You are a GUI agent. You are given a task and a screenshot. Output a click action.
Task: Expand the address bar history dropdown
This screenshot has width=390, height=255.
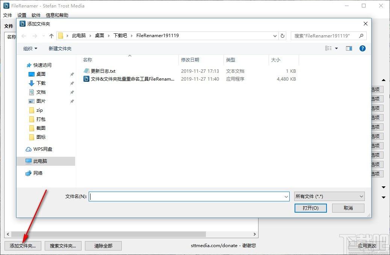(x=275, y=36)
